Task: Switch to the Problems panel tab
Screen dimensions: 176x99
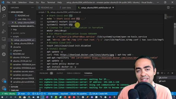Action: tap(46, 73)
